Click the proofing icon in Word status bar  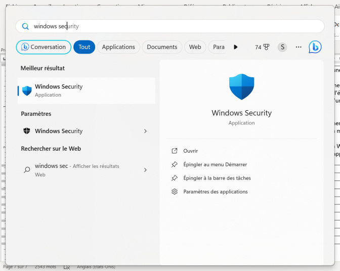tap(67, 267)
